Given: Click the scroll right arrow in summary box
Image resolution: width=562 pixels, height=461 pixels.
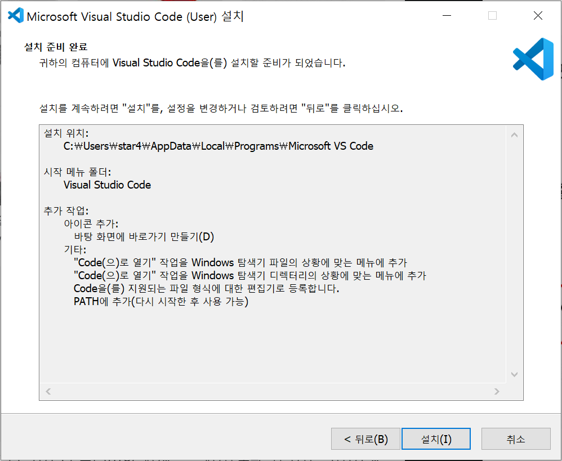Looking at the screenshot, I should coord(497,391).
